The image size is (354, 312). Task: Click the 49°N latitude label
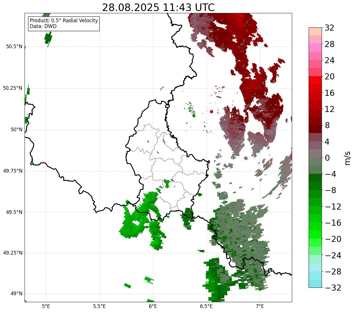pos(16,294)
